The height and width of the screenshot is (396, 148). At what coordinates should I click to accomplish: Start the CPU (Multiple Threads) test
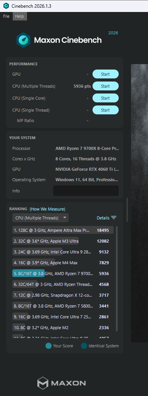pyautogui.click(x=105, y=86)
